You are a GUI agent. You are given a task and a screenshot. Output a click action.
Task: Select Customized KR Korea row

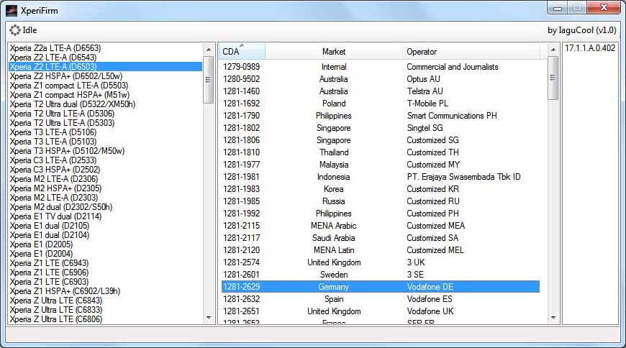pyautogui.click(x=381, y=189)
